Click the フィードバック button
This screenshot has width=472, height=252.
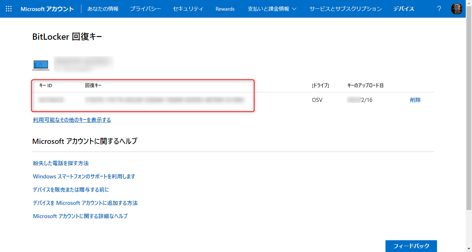pyautogui.click(x=411, y=246)
